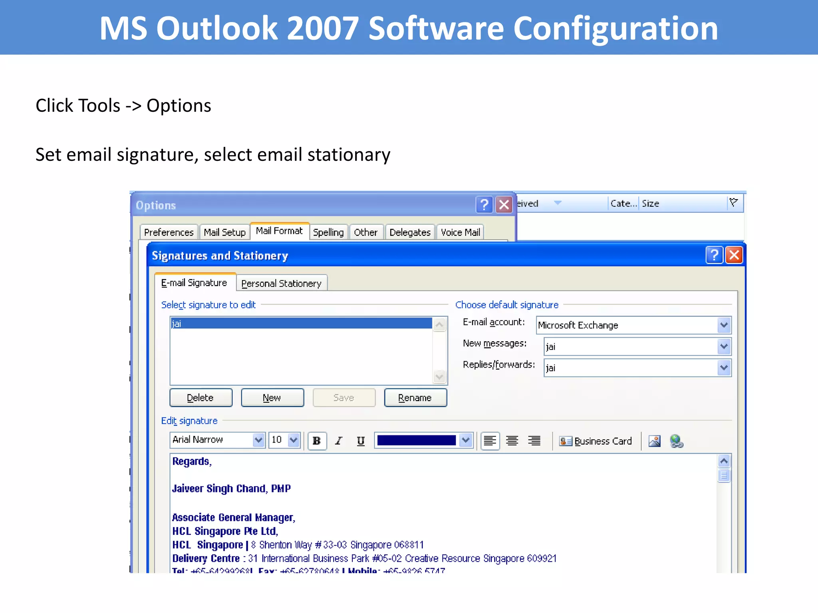Screen dimensions: 818x613
Task: Select the Mail Format tab
Action: [x=279, y=231]
